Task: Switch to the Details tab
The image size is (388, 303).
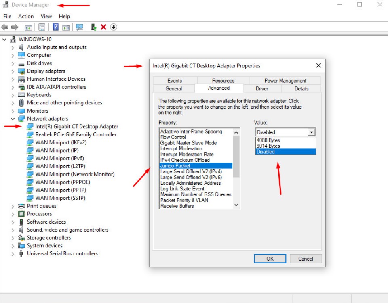Action: [x=302, y=89]
